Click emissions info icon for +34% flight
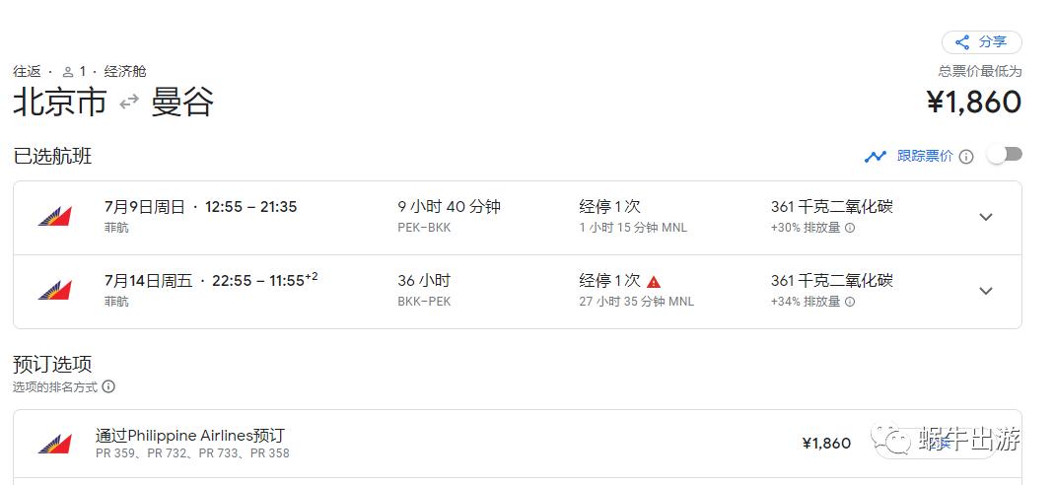Image resolution: width=1054 pixels, height=485 pixels. [x=850, y=302]
